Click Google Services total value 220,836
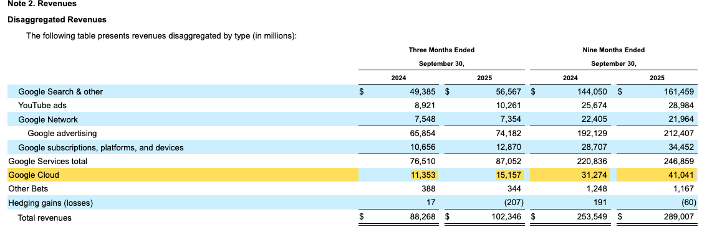702x230 pixels. click(593, 161)
